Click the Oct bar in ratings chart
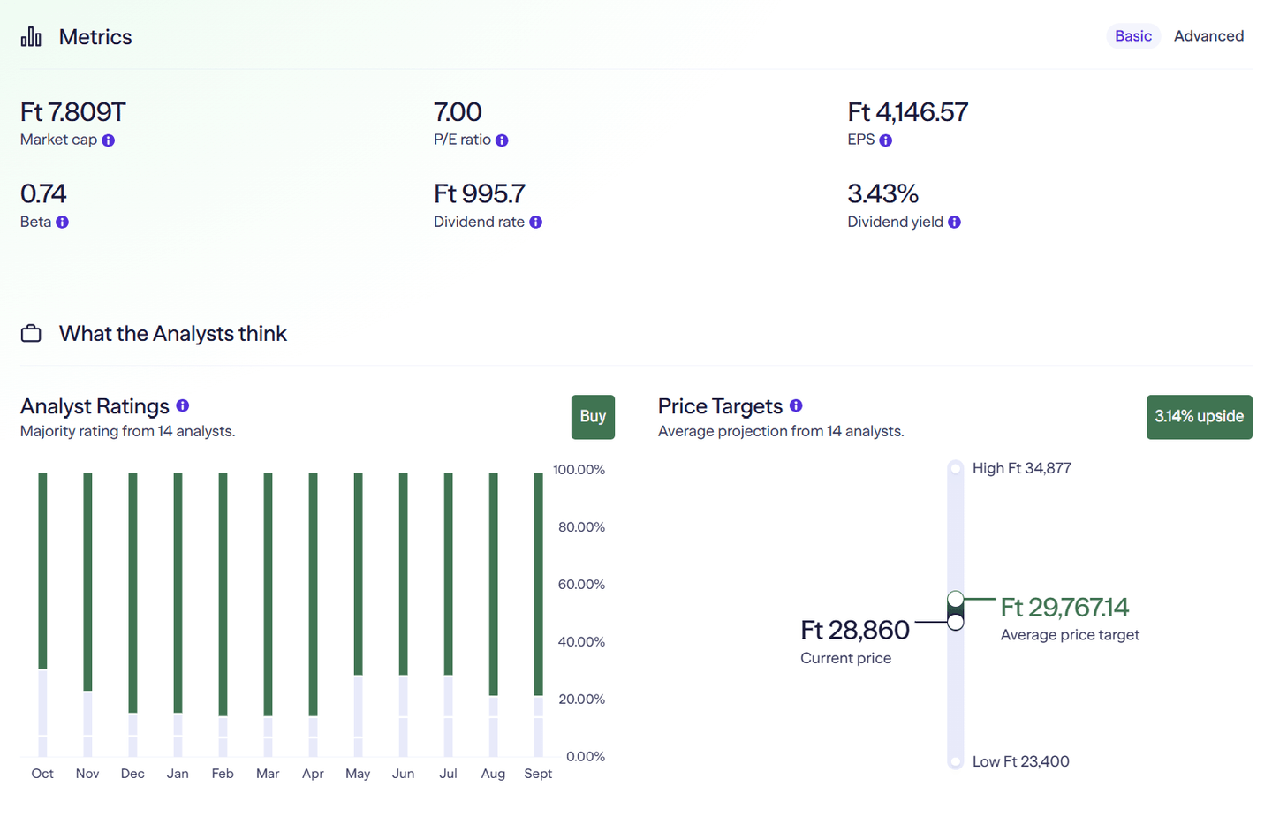 (x=42, y=570)
